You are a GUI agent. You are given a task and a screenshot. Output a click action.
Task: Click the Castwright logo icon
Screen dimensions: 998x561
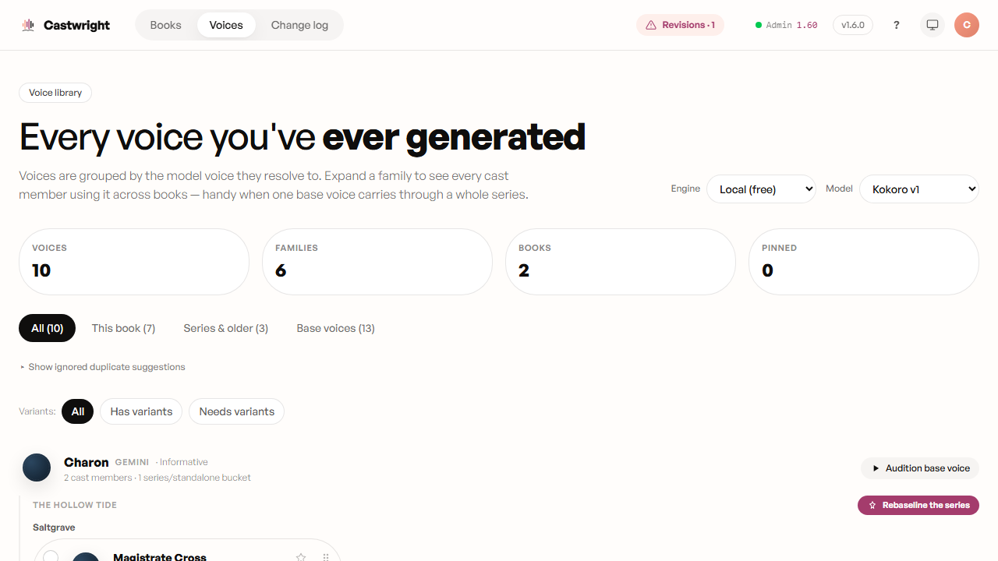pos(29,25)
